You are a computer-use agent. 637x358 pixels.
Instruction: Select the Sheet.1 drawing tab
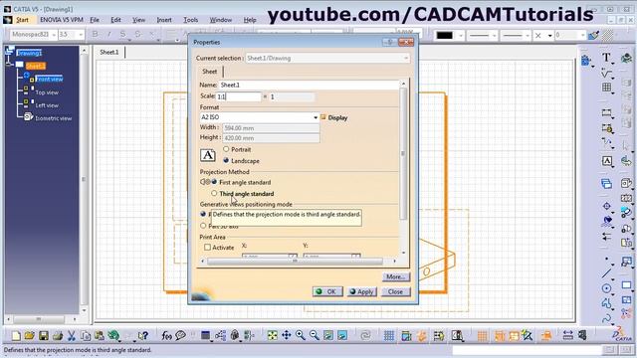click(109, 52)
